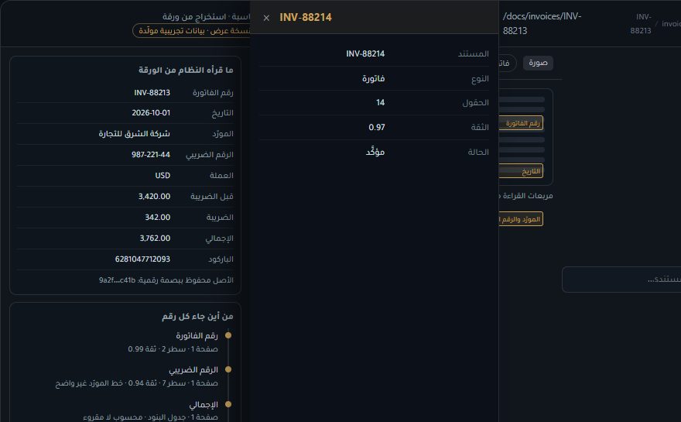Image resolution: width=681 pixels, height=422 pixels.
Task: Select the drawer type value فاتورة
Action: [x=374, y=78]
